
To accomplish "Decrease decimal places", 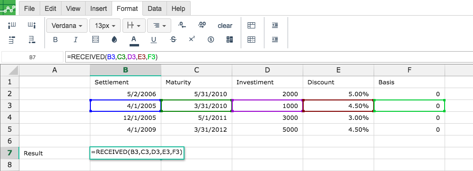I will tap(182, 25).
